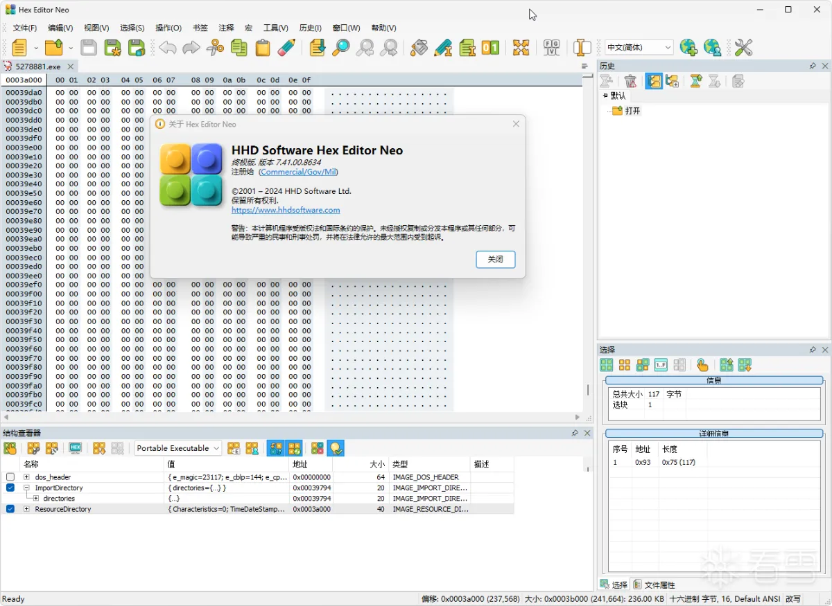Close the About Hex Editor Neo dialog

[516, 124]
